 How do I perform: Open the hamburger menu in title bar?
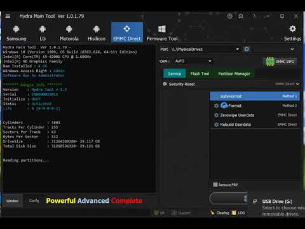[x=8, y=16]
